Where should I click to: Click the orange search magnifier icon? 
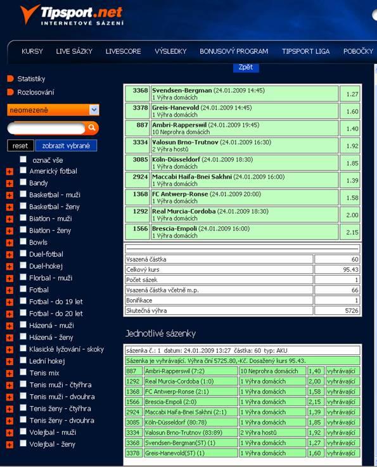tap(92, 128)
